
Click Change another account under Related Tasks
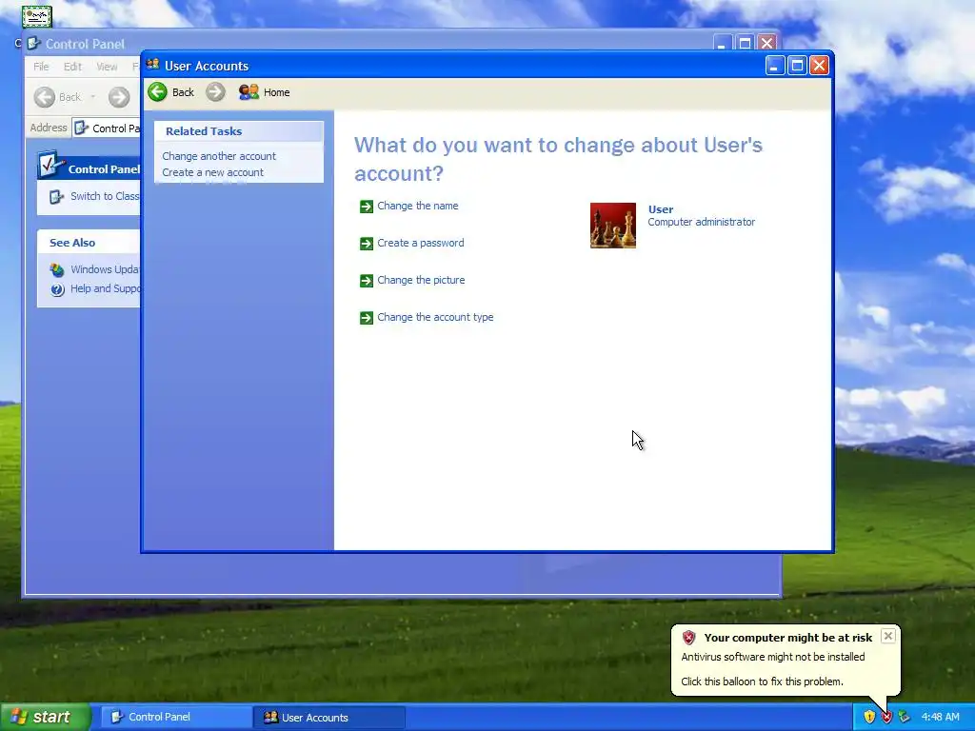[219, 156]
